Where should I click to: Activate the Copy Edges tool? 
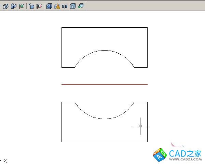[31, 6]
